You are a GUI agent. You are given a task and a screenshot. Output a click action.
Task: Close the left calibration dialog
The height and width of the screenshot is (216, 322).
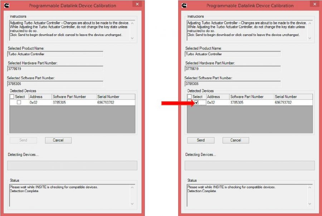point(137,4)
